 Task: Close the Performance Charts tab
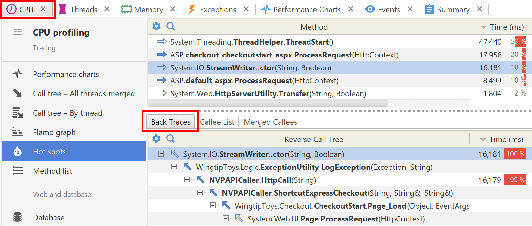(x=351, y=9)
